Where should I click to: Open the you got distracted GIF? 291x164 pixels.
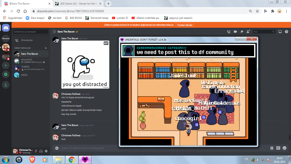[x=85, y=64]
